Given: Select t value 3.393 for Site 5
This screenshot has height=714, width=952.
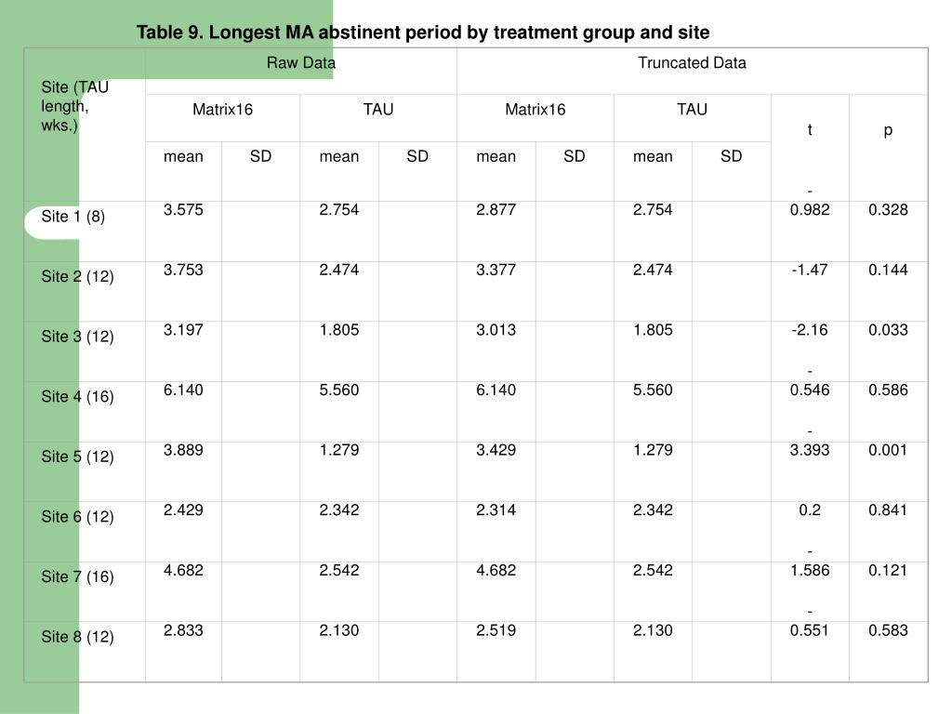Looking at the screenshot, I should [x=810, y=450].
